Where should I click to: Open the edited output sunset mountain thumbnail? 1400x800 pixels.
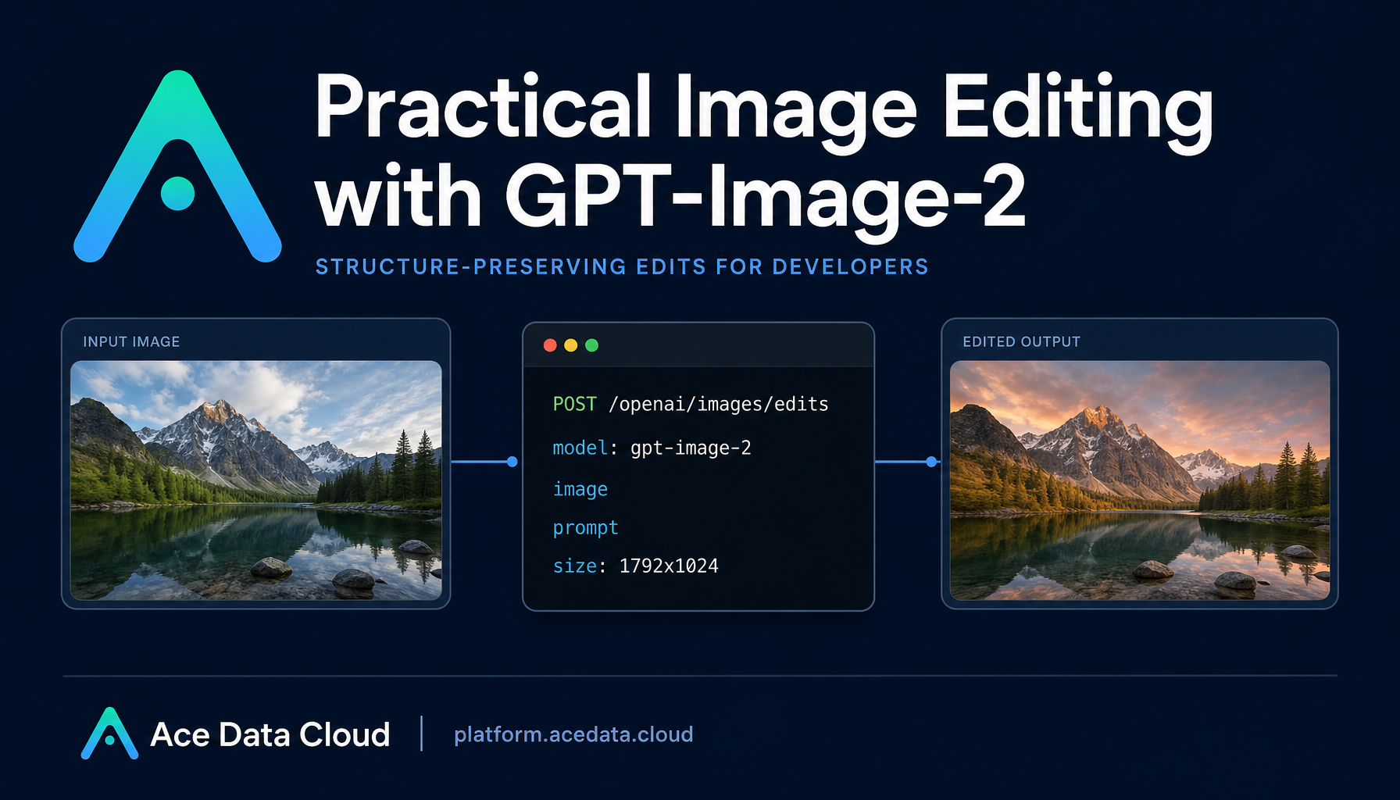point(1140,480)
